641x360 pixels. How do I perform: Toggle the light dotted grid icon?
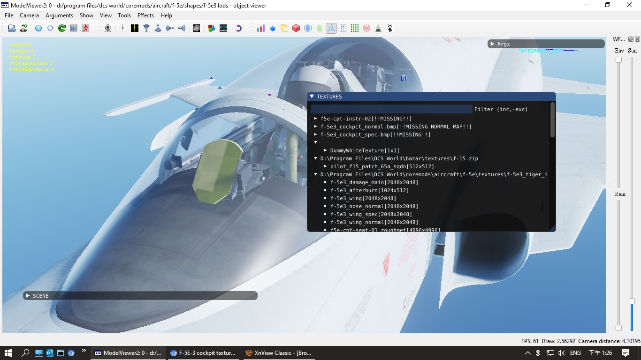pyautogui.click(x=343, y=28)
